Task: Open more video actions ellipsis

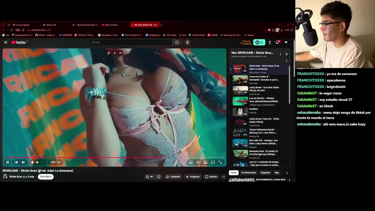Action: [224, 177]
